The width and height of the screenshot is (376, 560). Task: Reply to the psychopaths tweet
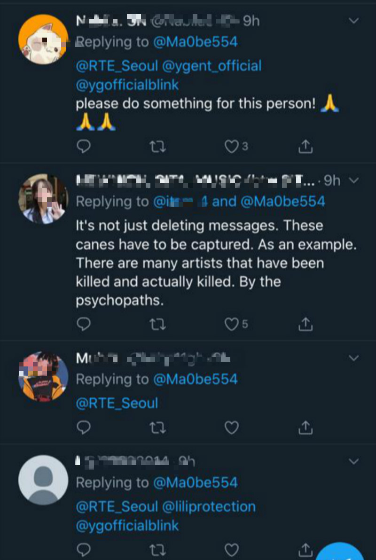[x=83, y=324]
